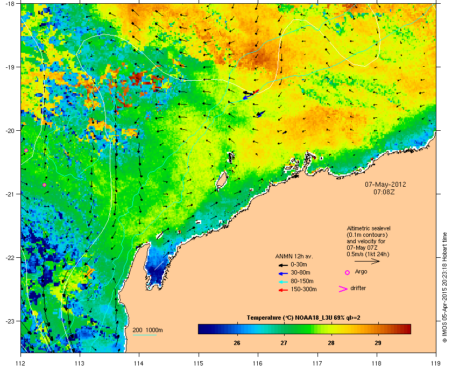Click the "Argo" legend label
This screenshot has height=366, width=452.
coord(361,272)
